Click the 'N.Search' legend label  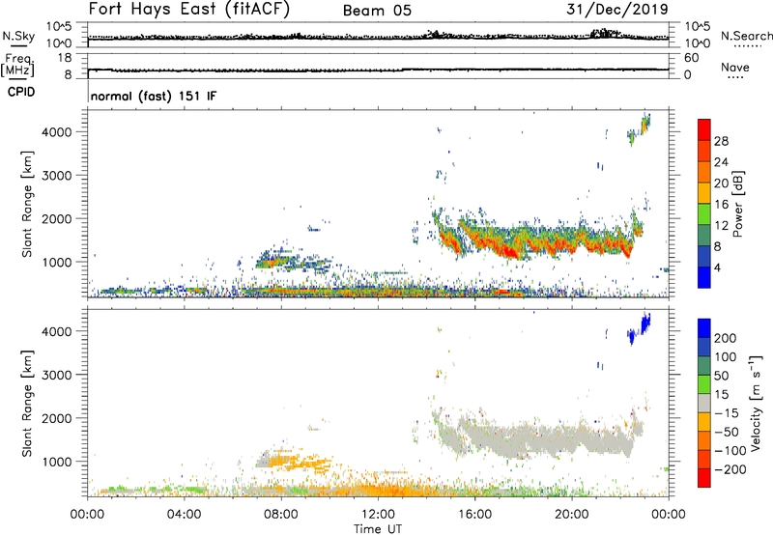click(x=746, y=36)
